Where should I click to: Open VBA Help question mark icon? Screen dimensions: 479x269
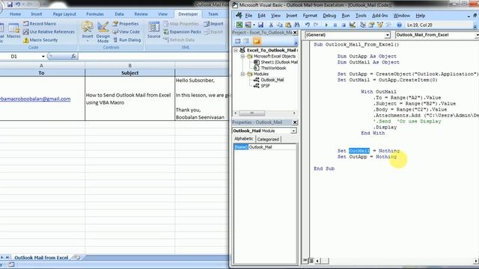point(399,25)
